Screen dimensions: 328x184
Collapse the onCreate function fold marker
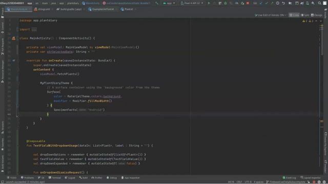17,60
